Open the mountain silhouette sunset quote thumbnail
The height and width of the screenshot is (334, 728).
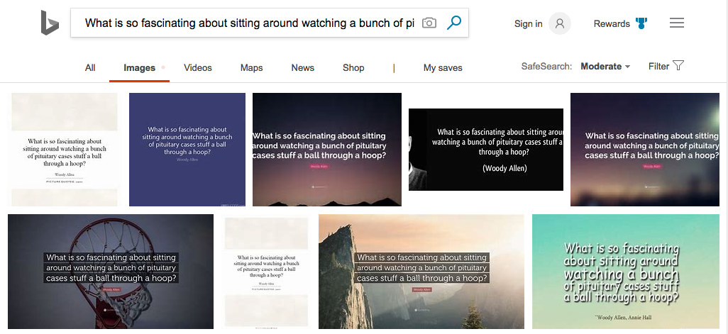(x=327, y=150)
